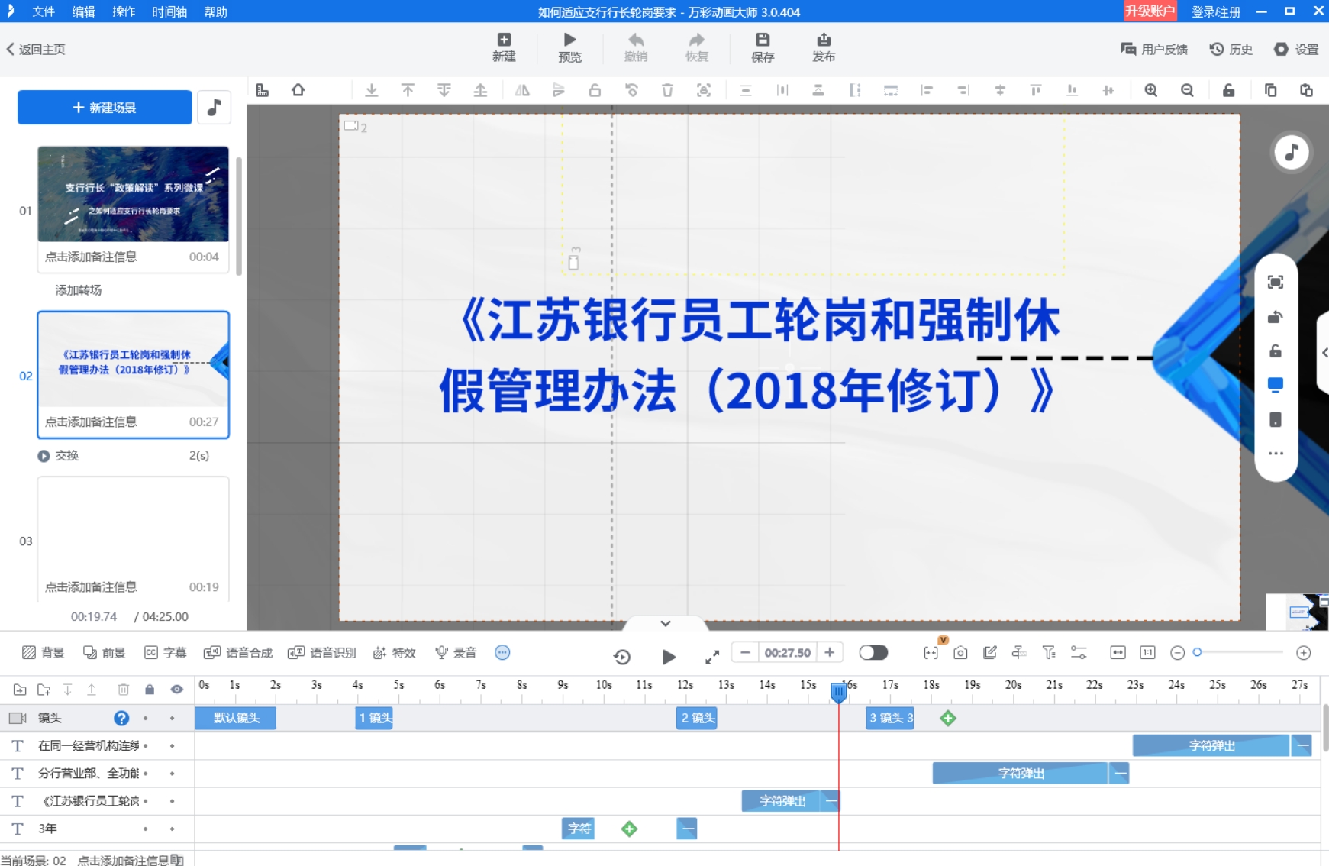Open 特效 tool
Screen dimensions: 1329x866
point(395,653)
